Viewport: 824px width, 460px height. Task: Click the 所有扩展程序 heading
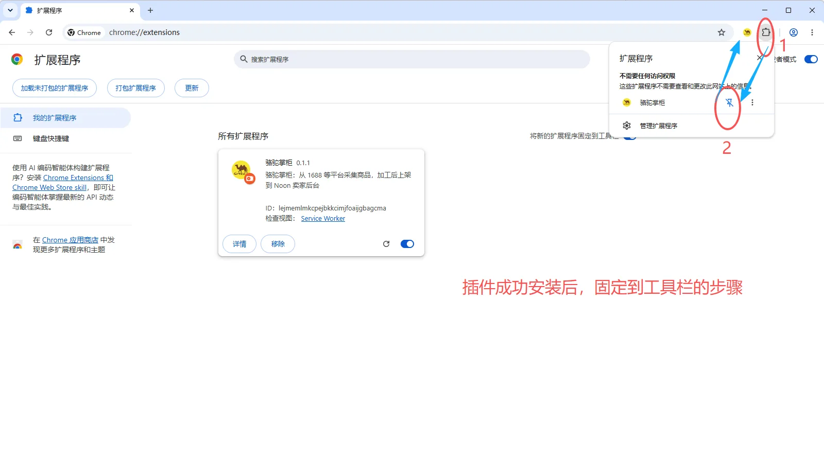coord(243,136)
